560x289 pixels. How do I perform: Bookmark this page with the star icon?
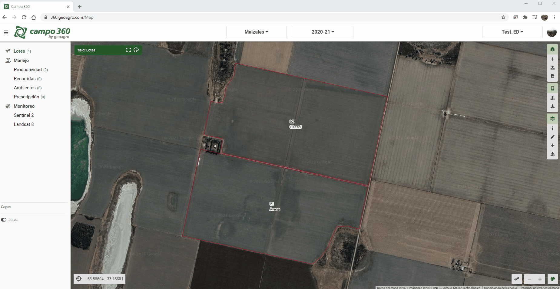[503, 17]
